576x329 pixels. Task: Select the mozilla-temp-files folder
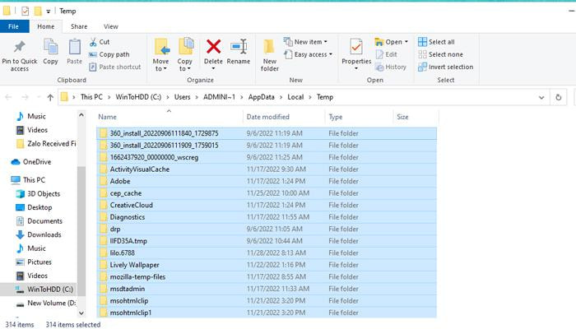point(267,277)
